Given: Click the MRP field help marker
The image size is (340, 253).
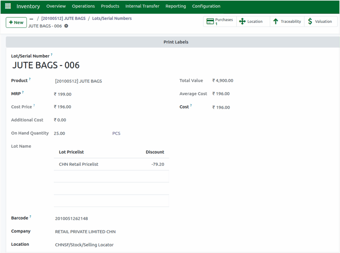Looking at the screenshot, I should click(23, 92).
